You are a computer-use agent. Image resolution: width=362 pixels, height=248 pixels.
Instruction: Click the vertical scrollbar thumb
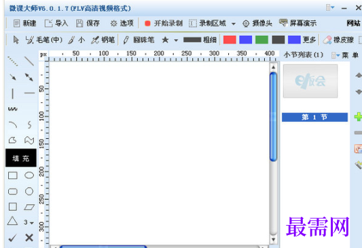point(273,117)
